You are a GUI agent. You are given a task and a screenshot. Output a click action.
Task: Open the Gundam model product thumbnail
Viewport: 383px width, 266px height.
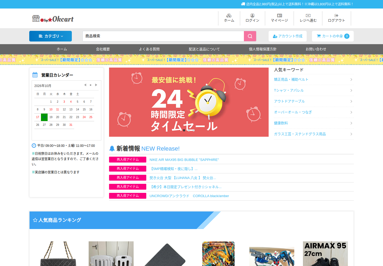[272, 256]
